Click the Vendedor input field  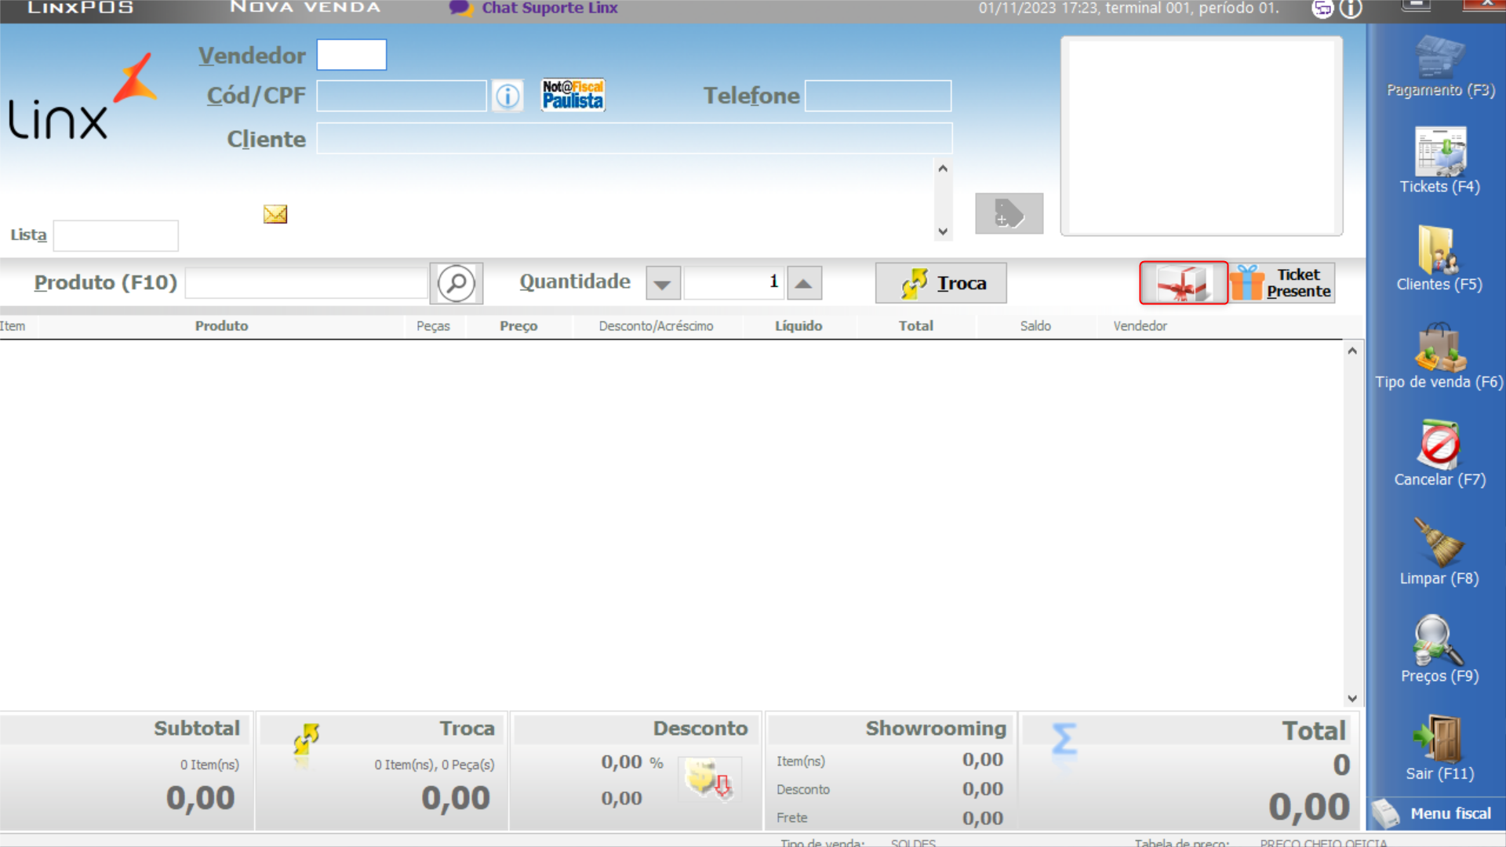[x=351, y=55]
